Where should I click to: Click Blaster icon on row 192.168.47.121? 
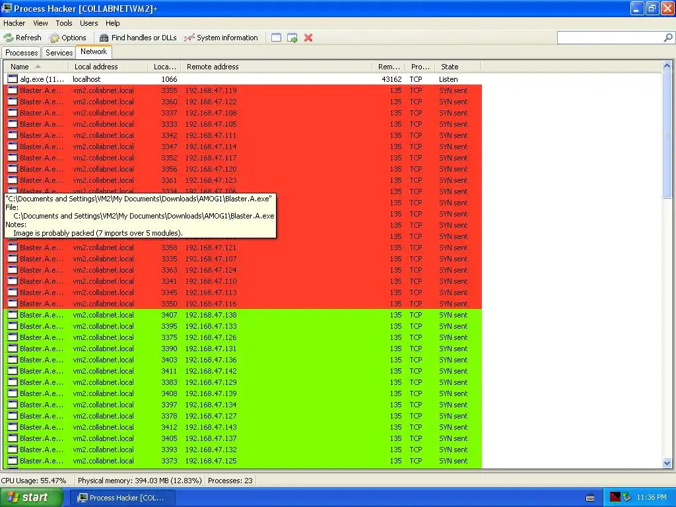coord(13,247)
